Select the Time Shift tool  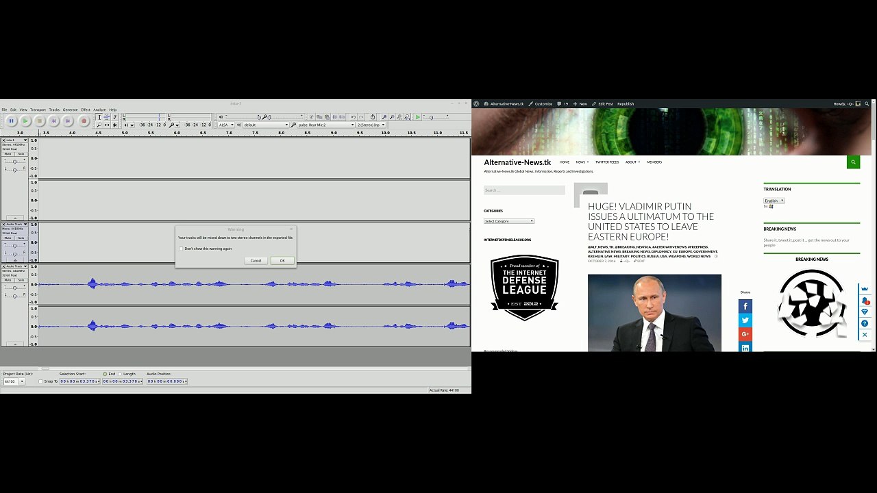coord(107,125)
